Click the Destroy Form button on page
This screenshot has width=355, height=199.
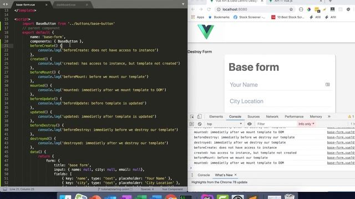200,51
